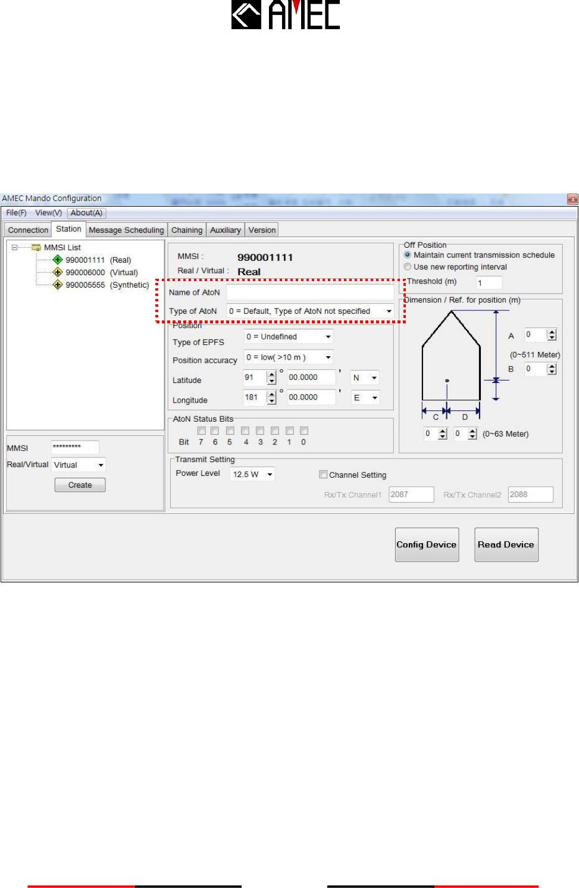Click the Longitude minutes field
This screenshot has width=579, height=888.
click(x=311, y=397)
